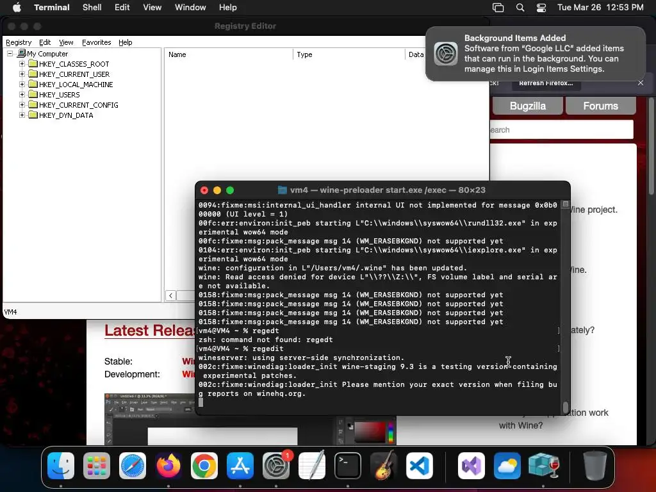The height and width of the screenshot is (492, 656).
Task: Open the Edit menu in Registry Editor
Action: [45, 42]
